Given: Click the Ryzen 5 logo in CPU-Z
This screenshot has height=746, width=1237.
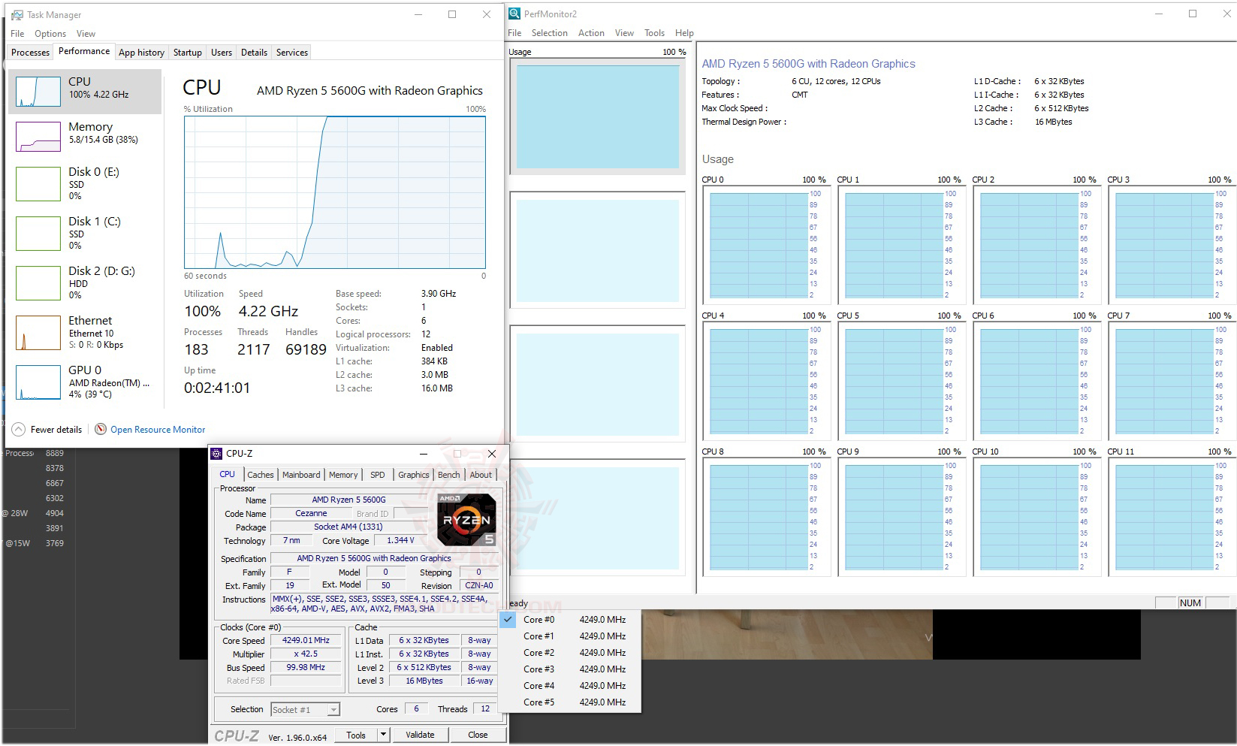Looking at the screenshot, I should click(466, 520).
